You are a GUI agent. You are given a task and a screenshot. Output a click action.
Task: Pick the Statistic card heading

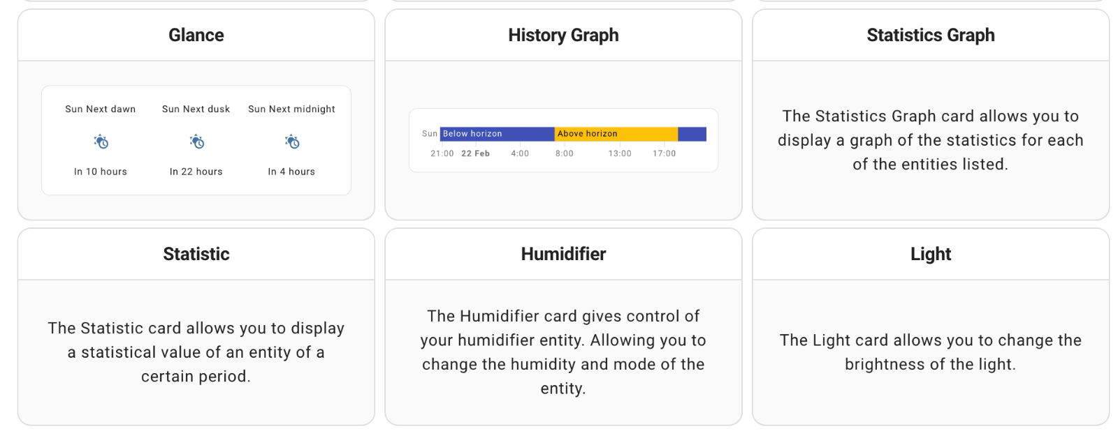tap(196, 255)
